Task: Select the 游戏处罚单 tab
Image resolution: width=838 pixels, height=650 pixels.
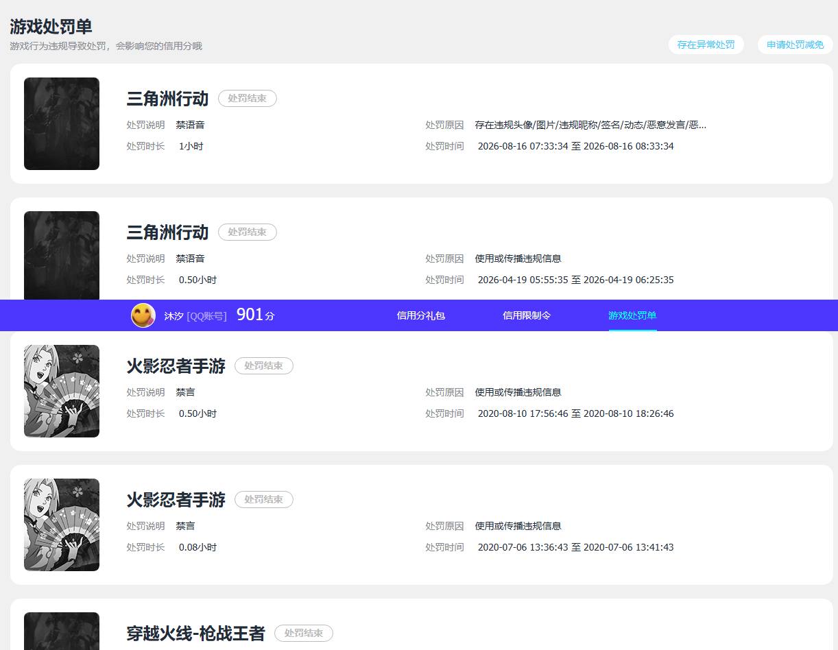Action: pos(632,315)
